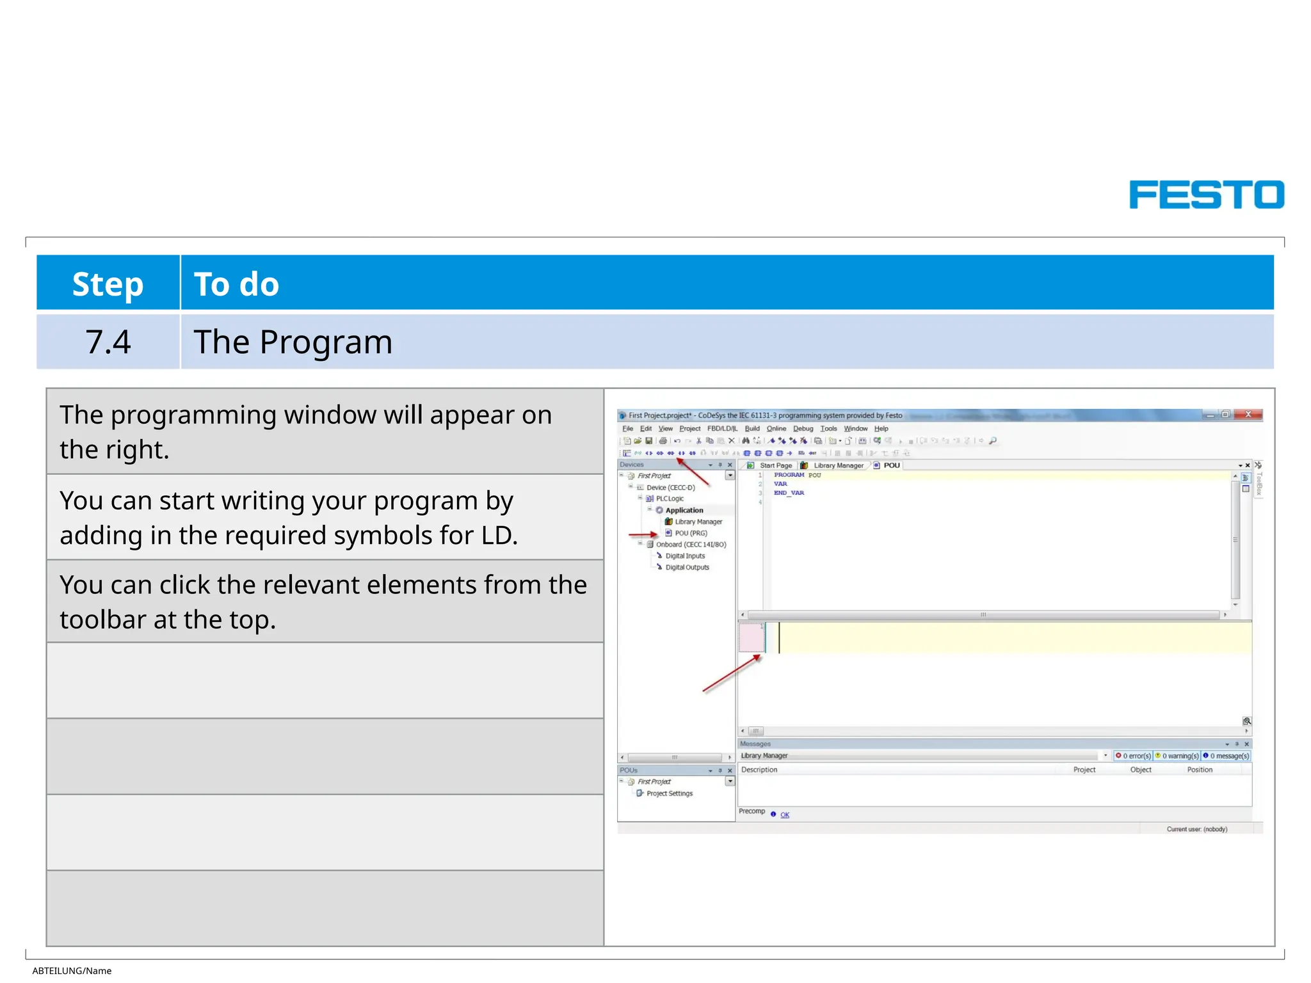Image resolution: width=1311 pixels, height=983 pixels.
Task: Close the POUs panel
Action: click(x=730, y=771)
